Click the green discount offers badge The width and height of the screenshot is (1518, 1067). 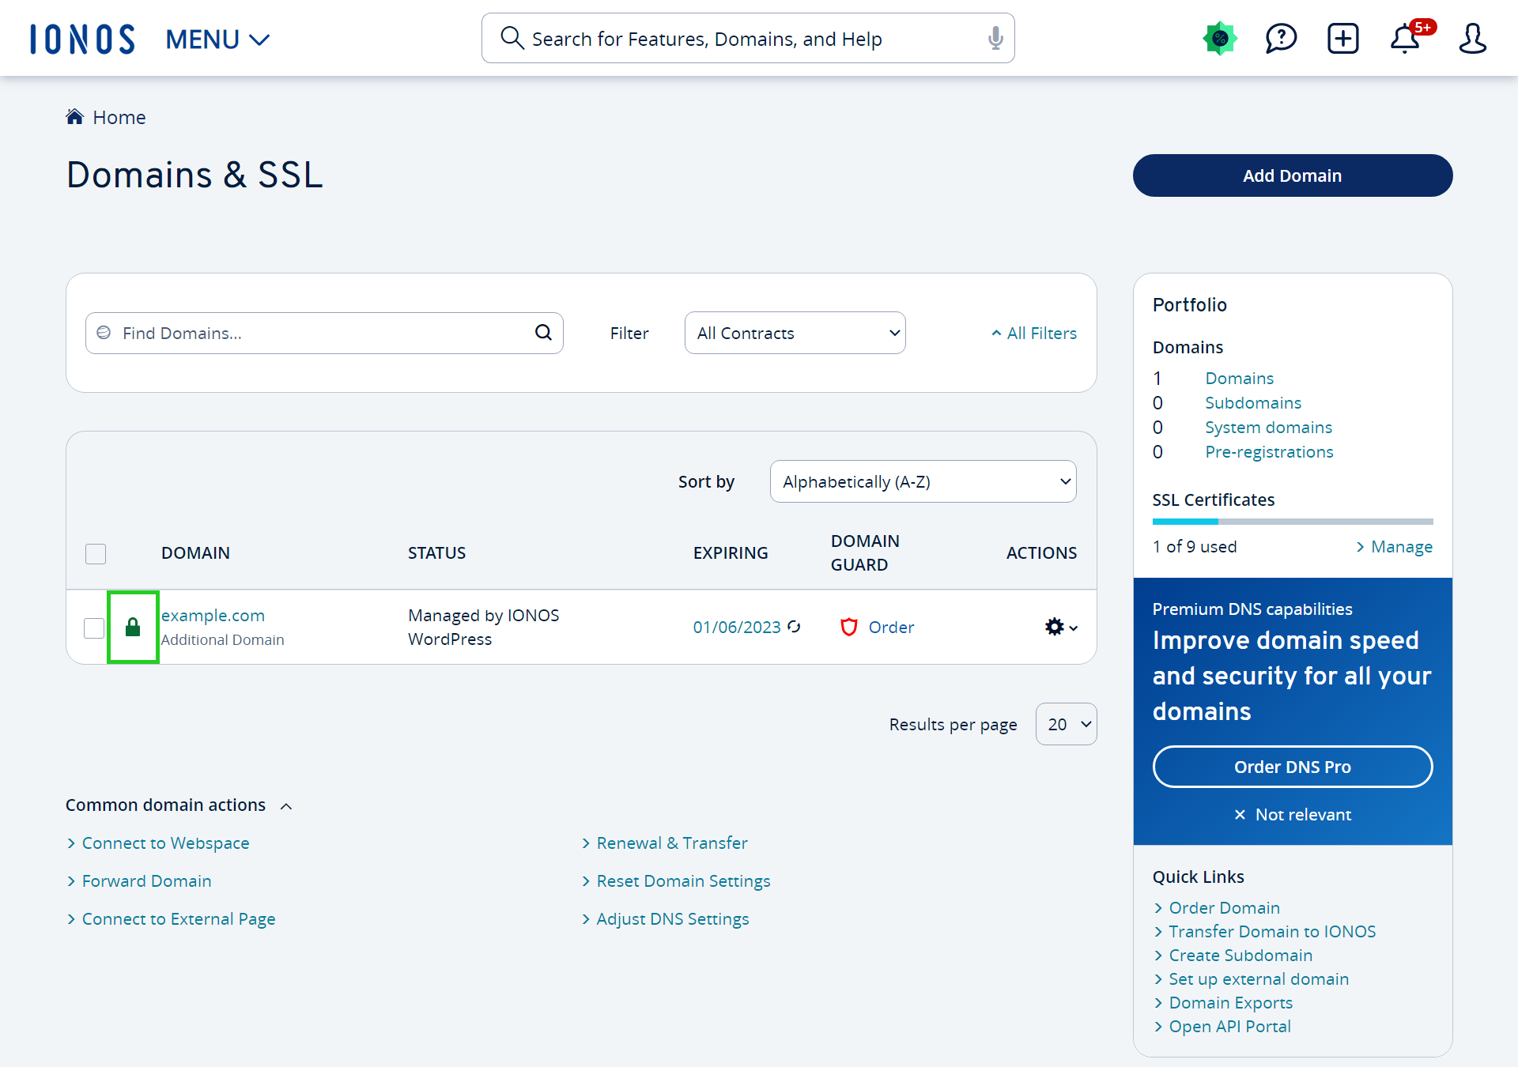pyautogui.click(x=1220, y=38)
